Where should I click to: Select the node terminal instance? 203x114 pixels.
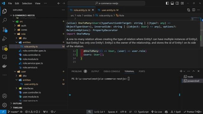point(192,77)
